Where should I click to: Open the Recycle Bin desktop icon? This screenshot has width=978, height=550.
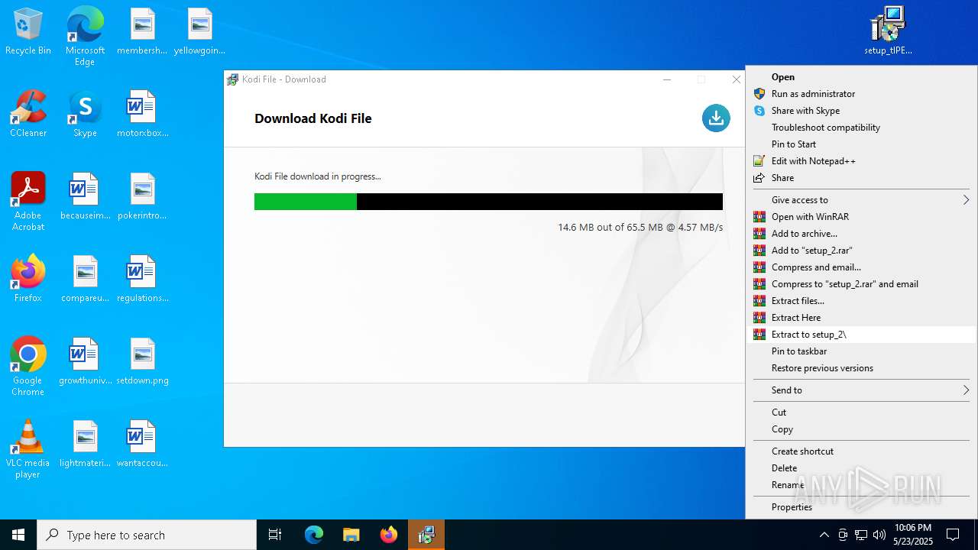point(28,32)
